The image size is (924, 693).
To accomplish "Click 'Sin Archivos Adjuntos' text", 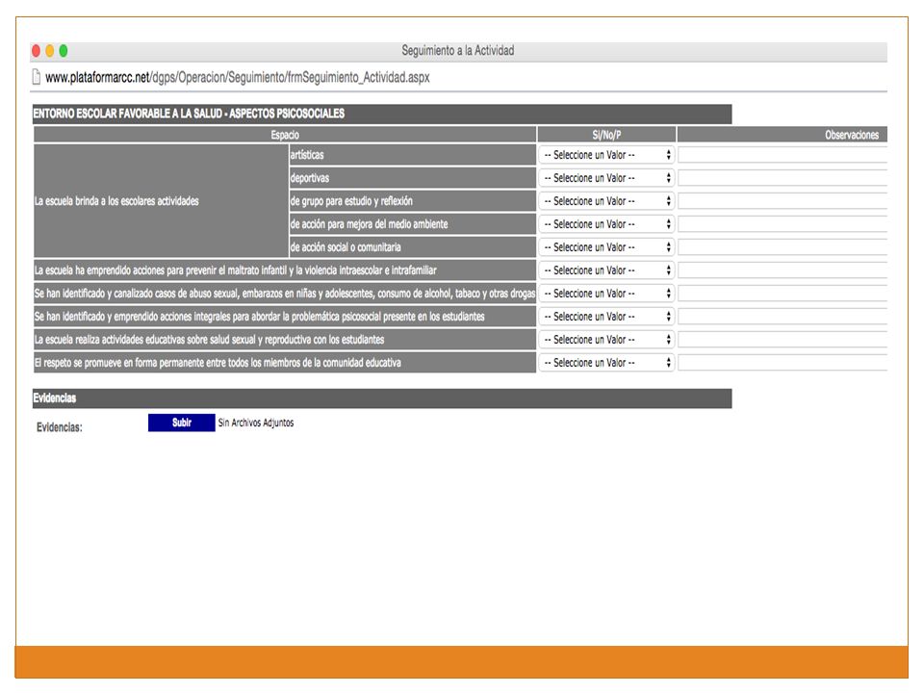I will coord(256,423).
